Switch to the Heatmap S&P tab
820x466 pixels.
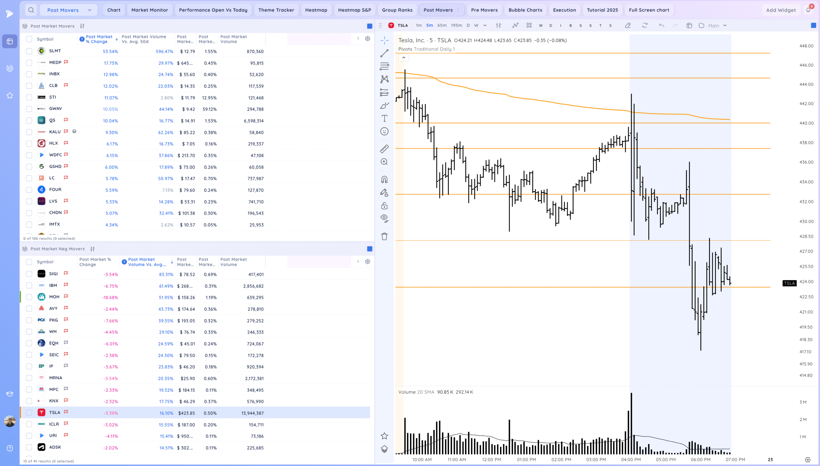[354, 10]
